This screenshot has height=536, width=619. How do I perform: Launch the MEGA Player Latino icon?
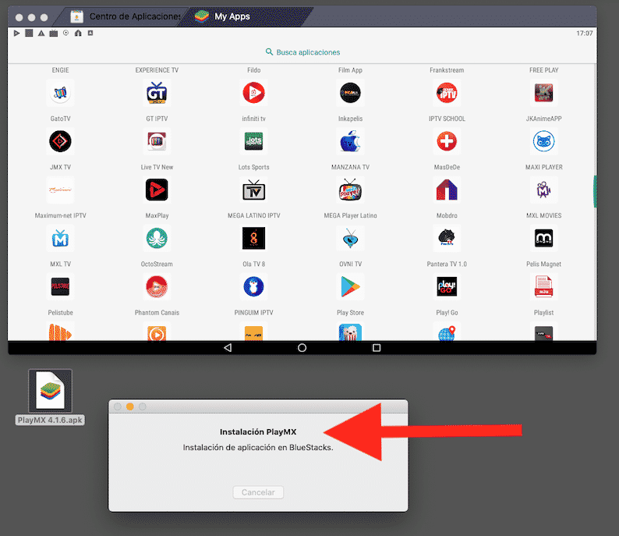(350, 190)
